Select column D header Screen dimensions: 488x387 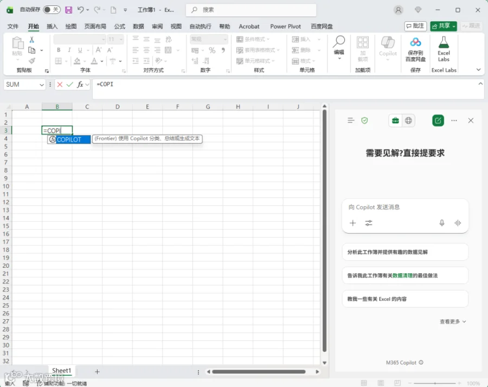click(x=117, y=107)
